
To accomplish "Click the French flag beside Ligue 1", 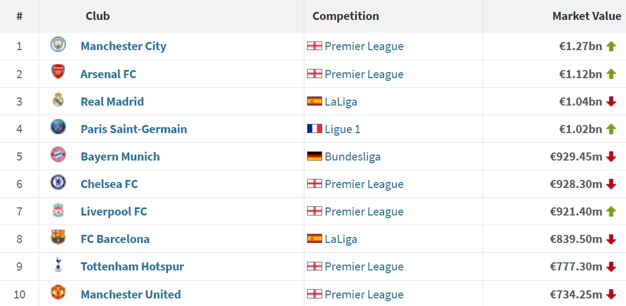I will click(x=315, y=129).
